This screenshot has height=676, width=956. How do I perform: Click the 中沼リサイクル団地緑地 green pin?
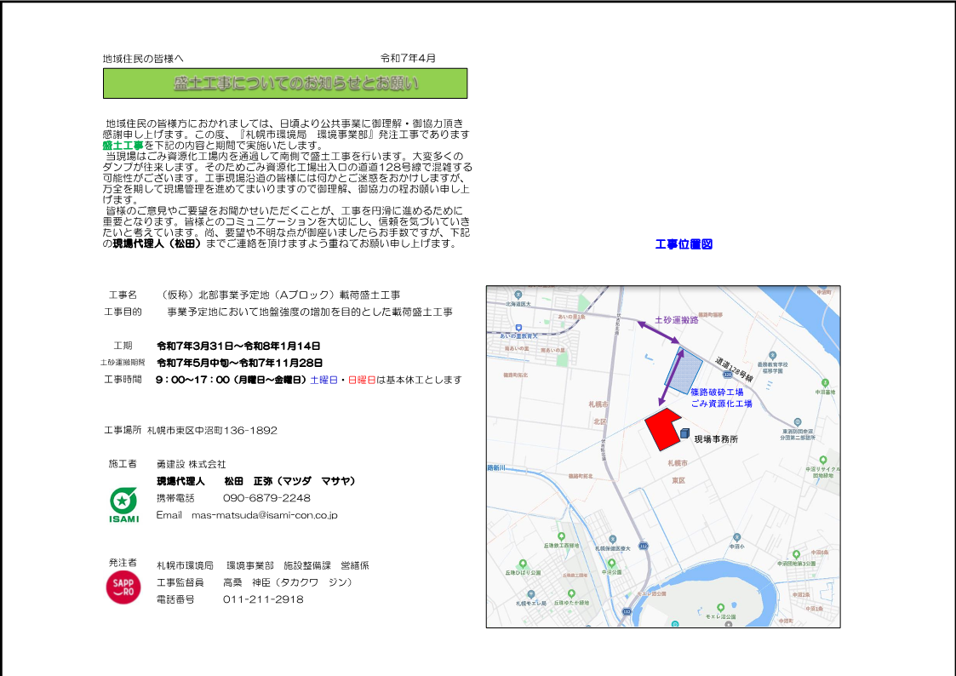click(x=822, y=460)
